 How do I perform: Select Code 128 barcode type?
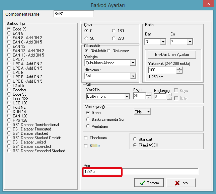9,99
